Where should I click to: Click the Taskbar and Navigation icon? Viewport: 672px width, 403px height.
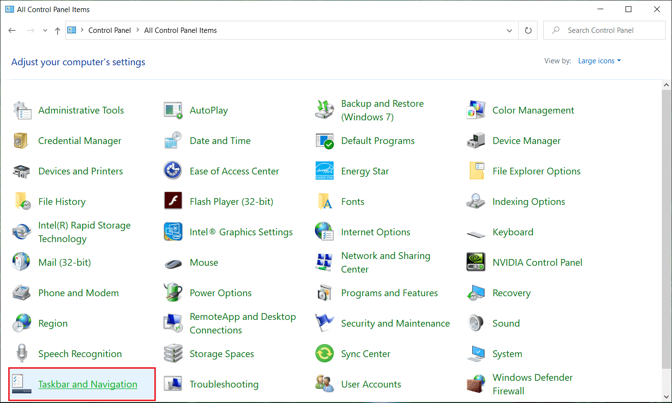[x=22, y=384]
